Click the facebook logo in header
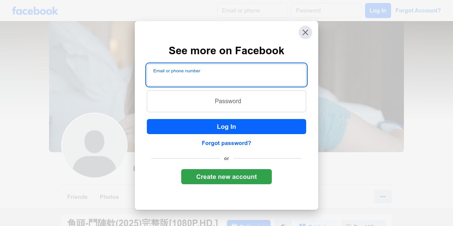 [x=35, y=11]
